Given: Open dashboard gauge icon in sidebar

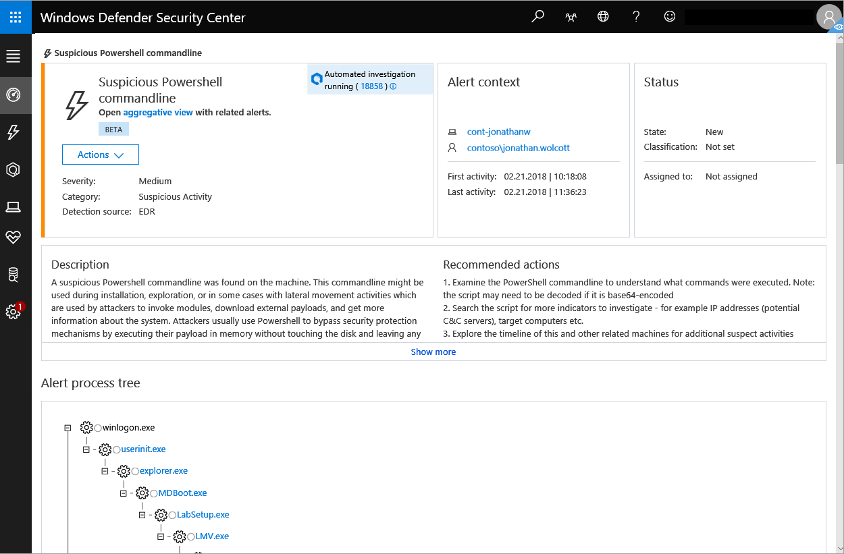Looking at the screenshot, I should 13,94.
